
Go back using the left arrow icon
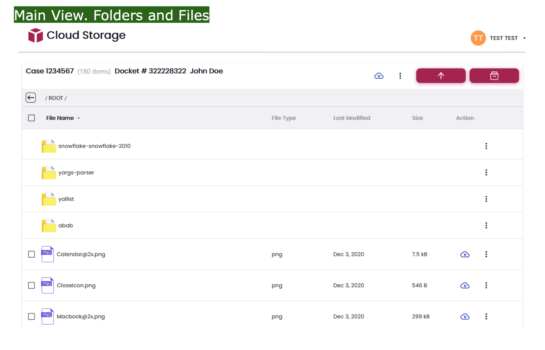31,98
